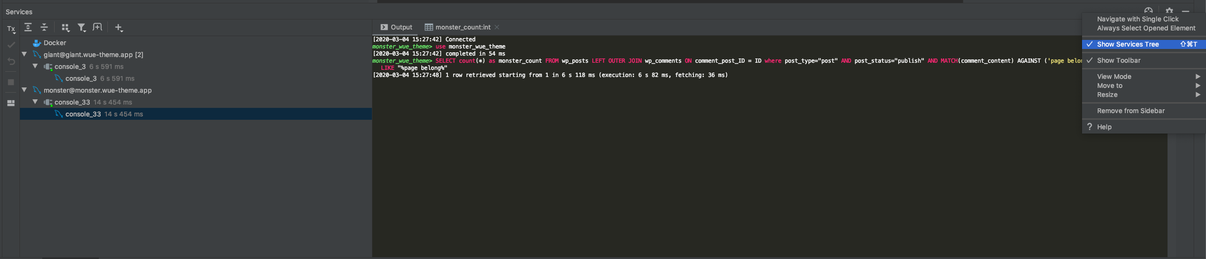Click 'completed in 54 ms' log line

tap(439, 54)
